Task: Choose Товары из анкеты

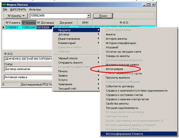Action: pos(139,56)
